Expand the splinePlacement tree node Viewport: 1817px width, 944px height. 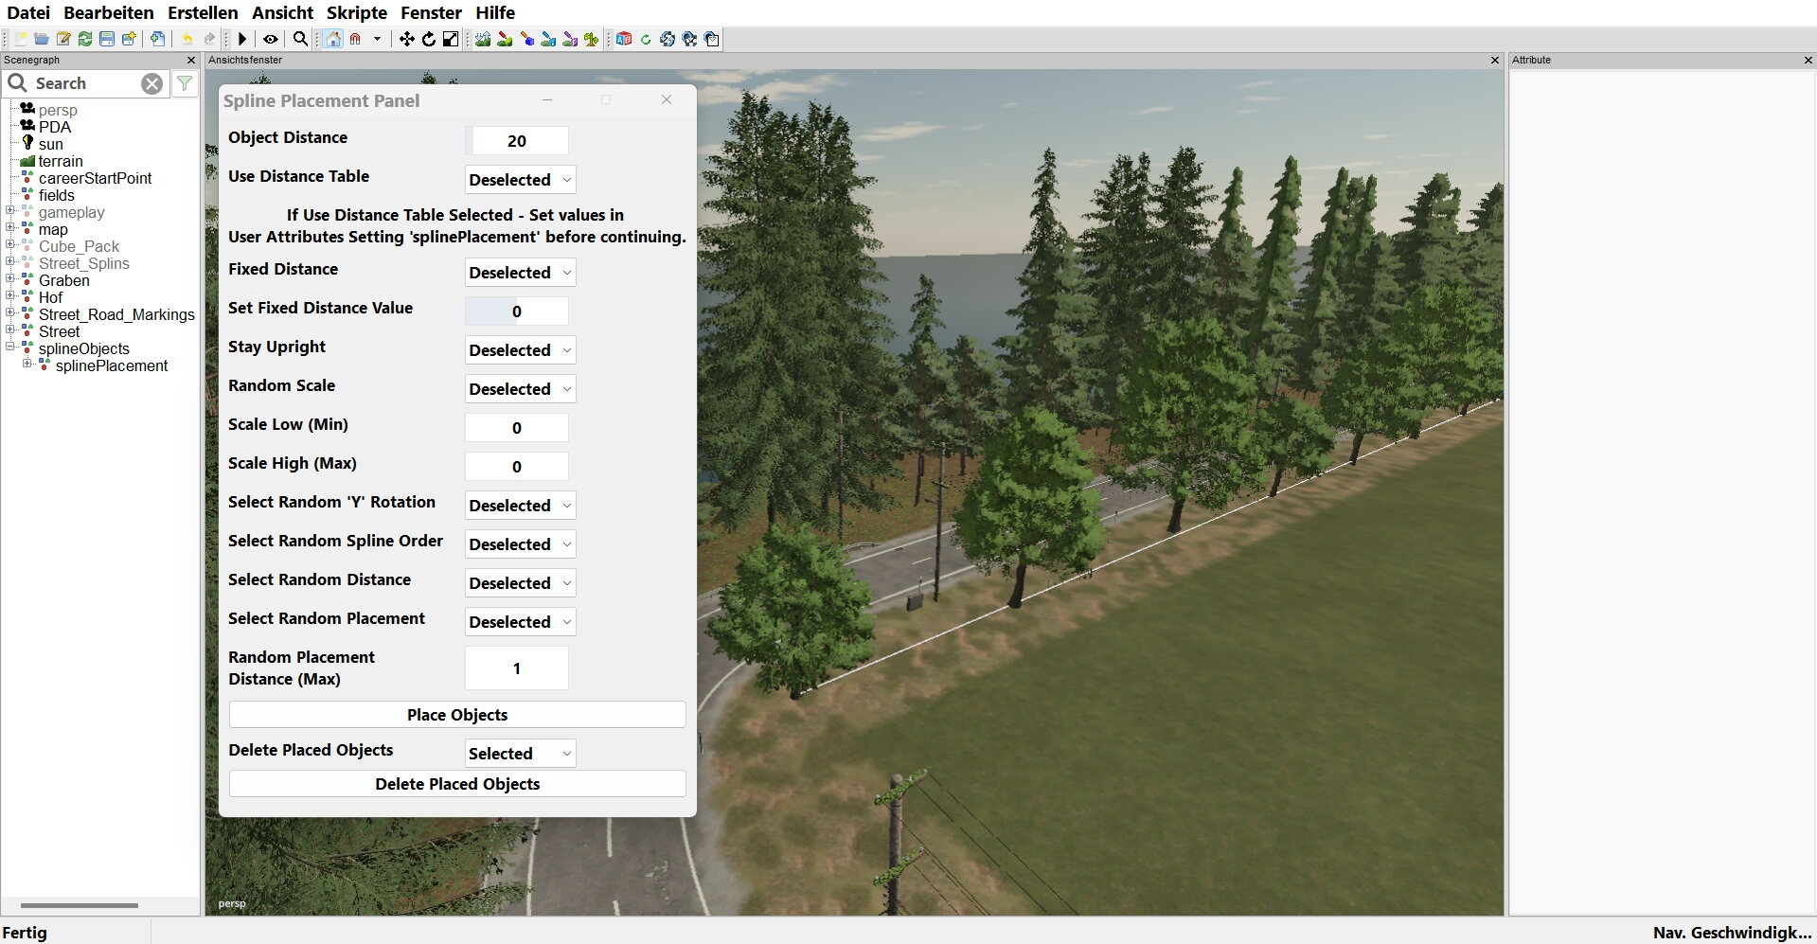coord(27,365)
